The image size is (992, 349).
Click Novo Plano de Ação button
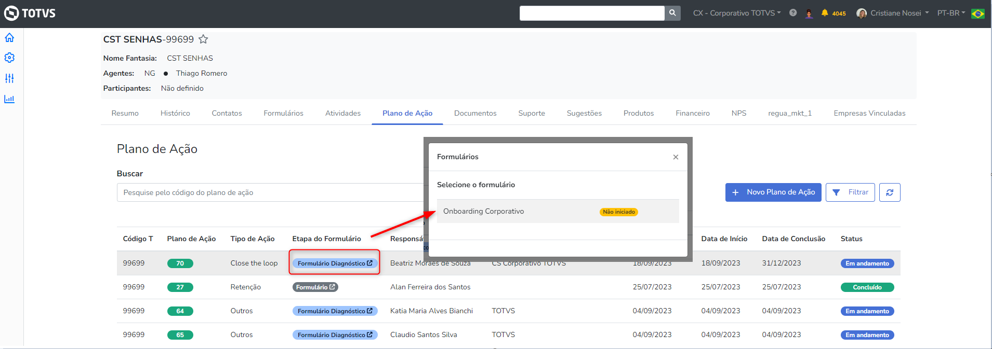coord(773,192)
